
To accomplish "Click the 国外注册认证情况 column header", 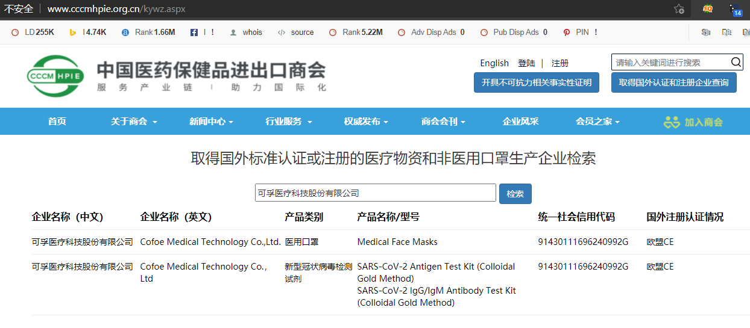I will tap(685, 217).
